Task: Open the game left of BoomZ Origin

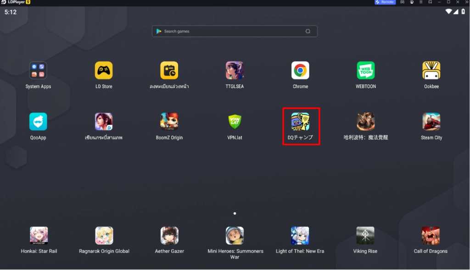Action: coord(104,121)
